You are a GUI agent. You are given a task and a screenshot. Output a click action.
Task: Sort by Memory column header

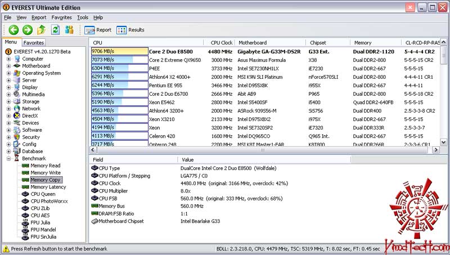pos(376,43)
